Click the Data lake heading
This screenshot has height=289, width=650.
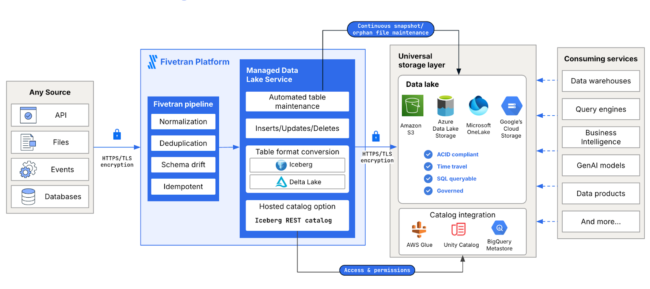click(422, 84)
